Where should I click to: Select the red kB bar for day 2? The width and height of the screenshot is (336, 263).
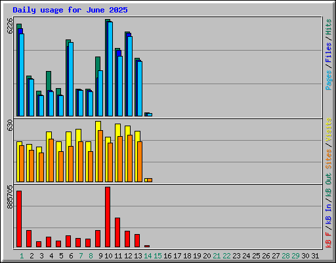[29, 239]
